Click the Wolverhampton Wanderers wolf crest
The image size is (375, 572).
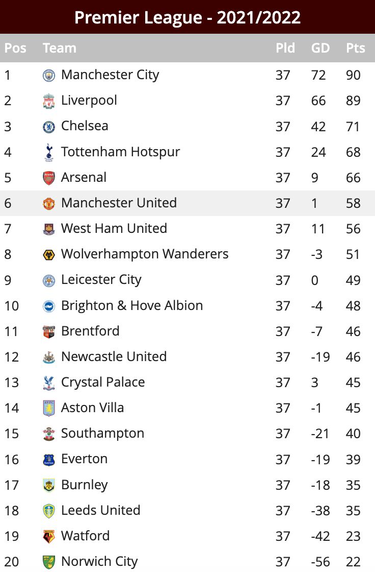click(x=49, y=255)
